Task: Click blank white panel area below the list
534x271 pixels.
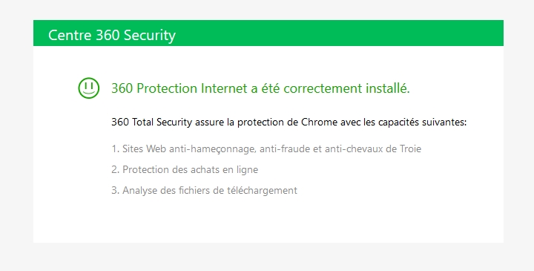Action: pos(268,221)
